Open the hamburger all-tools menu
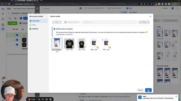Image resolution: width=181 pixels, height=101 pixels. click(x=3, y=14)
